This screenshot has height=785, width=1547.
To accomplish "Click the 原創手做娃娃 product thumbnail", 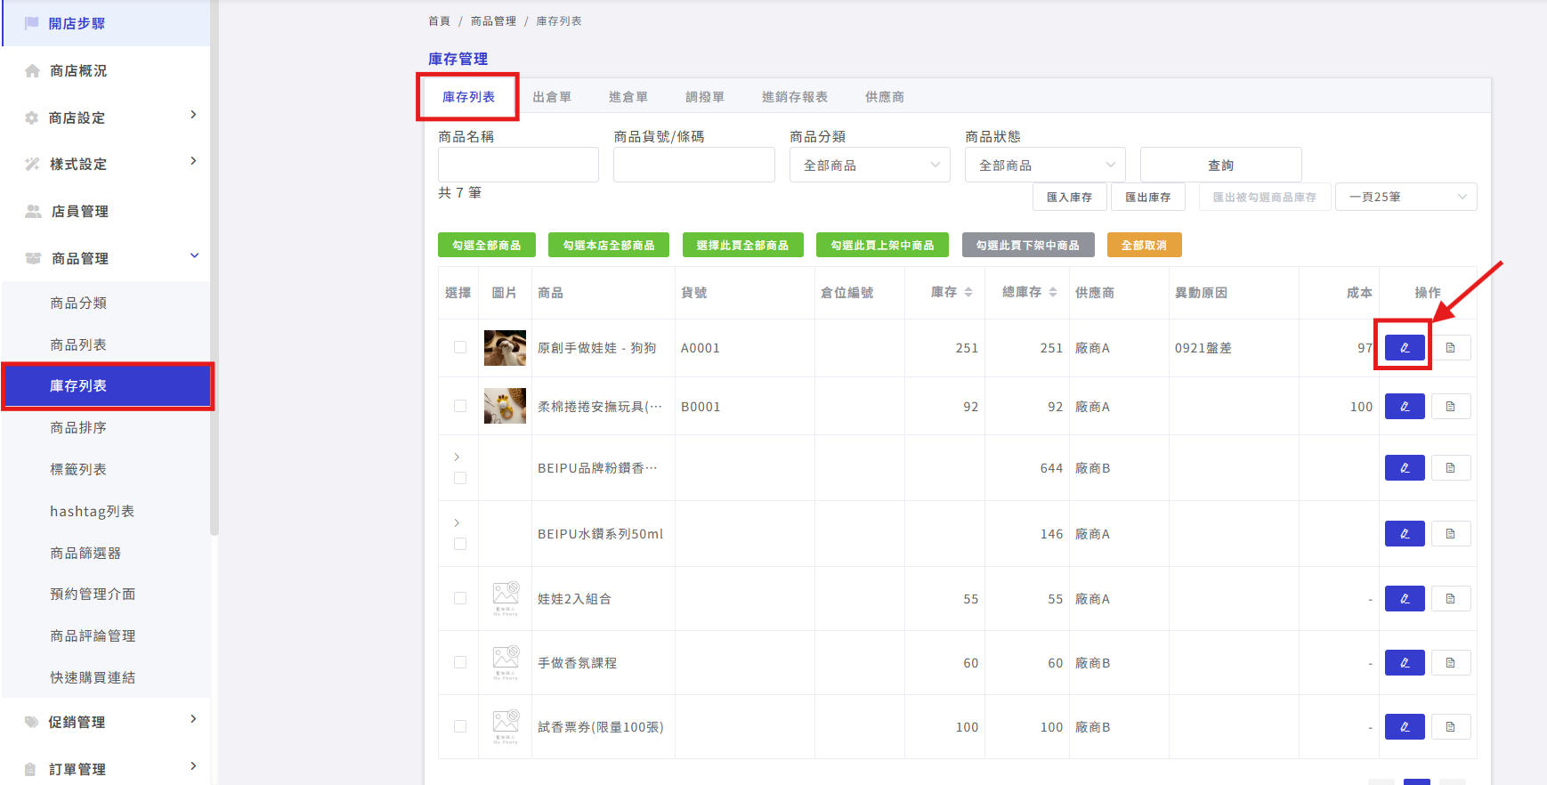I will 505,348.
